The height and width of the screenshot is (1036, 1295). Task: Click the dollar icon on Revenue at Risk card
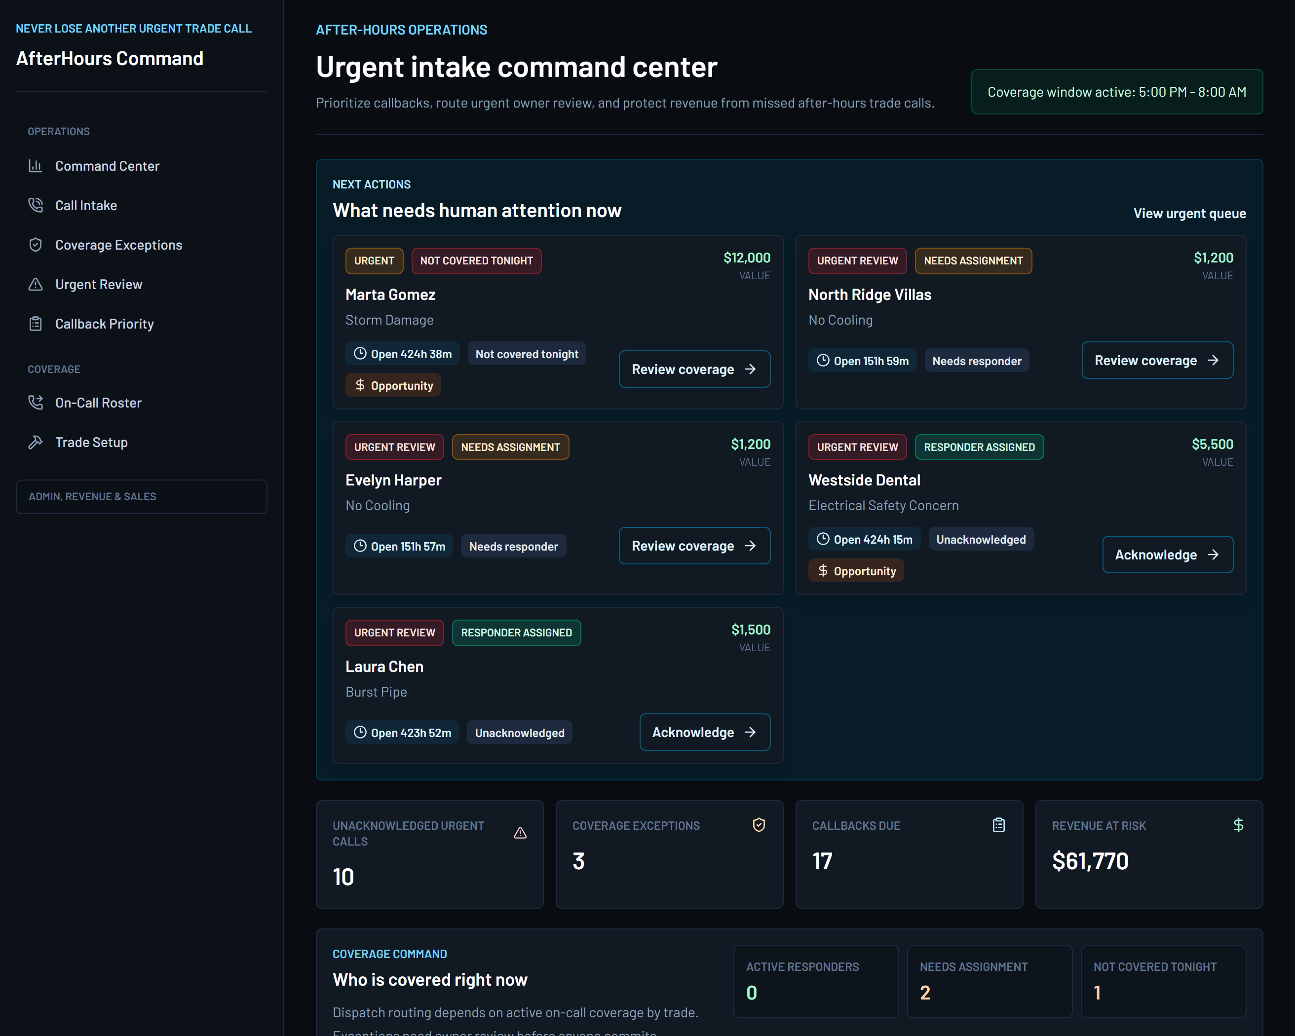(1239, 825)
